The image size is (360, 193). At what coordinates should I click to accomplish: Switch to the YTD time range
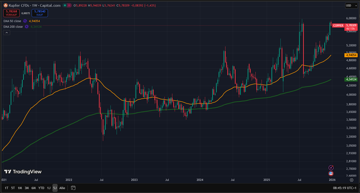pos(41,187)
